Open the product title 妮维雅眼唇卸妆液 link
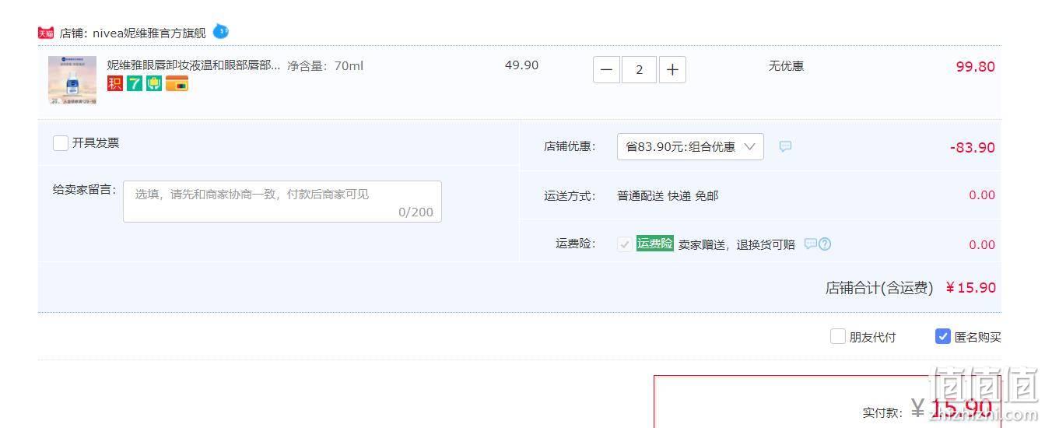The width and height of the screenshot is (1045, 428). (x=194, y=65)
